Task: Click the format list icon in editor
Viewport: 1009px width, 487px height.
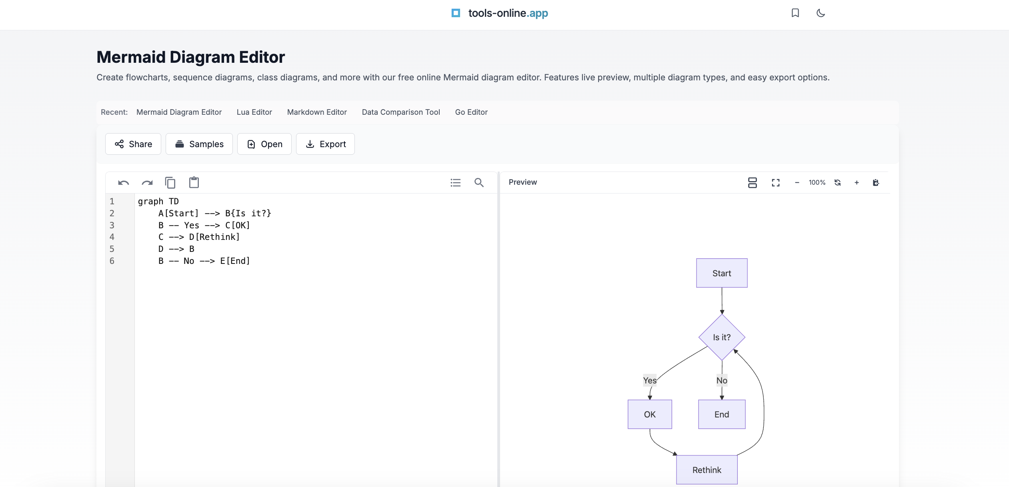Action: click(455, 183)
